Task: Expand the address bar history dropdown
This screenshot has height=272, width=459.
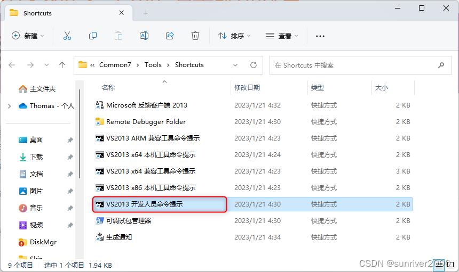Action: tap(235, 65)
